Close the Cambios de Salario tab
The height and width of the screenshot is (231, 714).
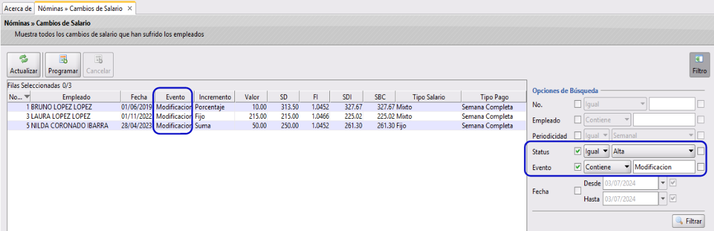click(x=130, y=8)
